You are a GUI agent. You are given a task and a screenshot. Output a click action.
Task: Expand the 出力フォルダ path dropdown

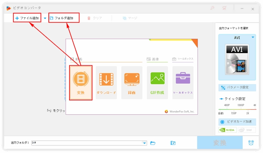(145, 143)
